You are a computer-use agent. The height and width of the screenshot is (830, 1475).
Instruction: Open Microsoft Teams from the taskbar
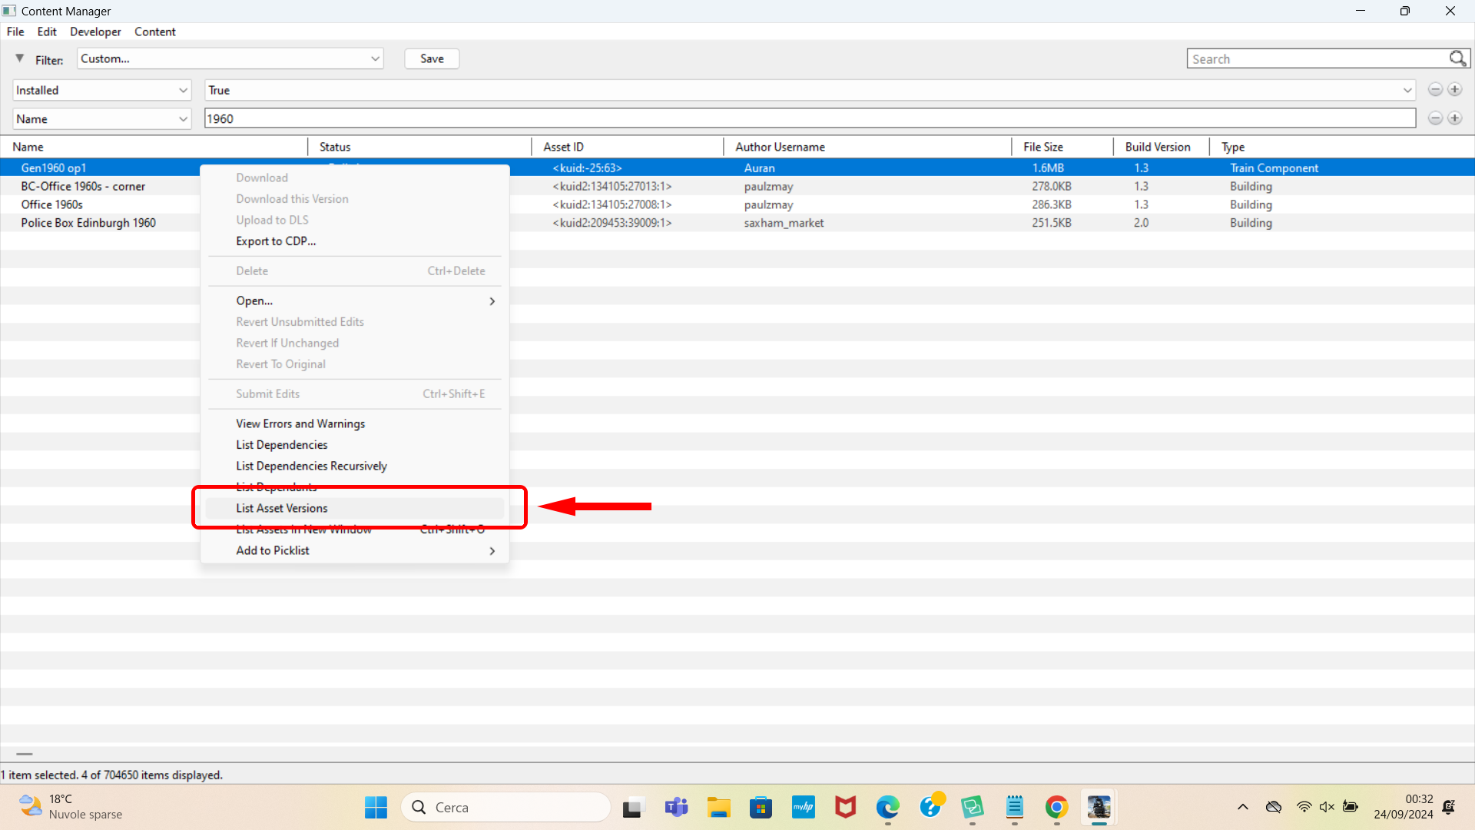pyautogui.click(x=677, y=807)
